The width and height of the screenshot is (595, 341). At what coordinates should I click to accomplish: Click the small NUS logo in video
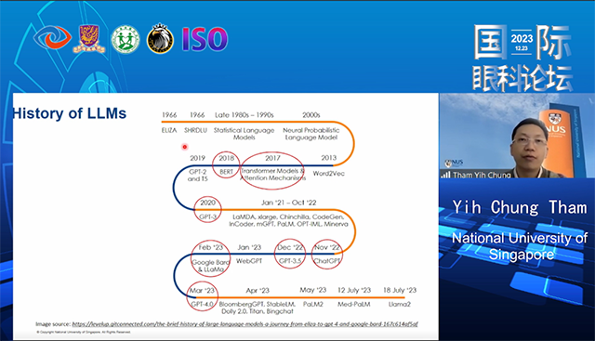(454, 164)
